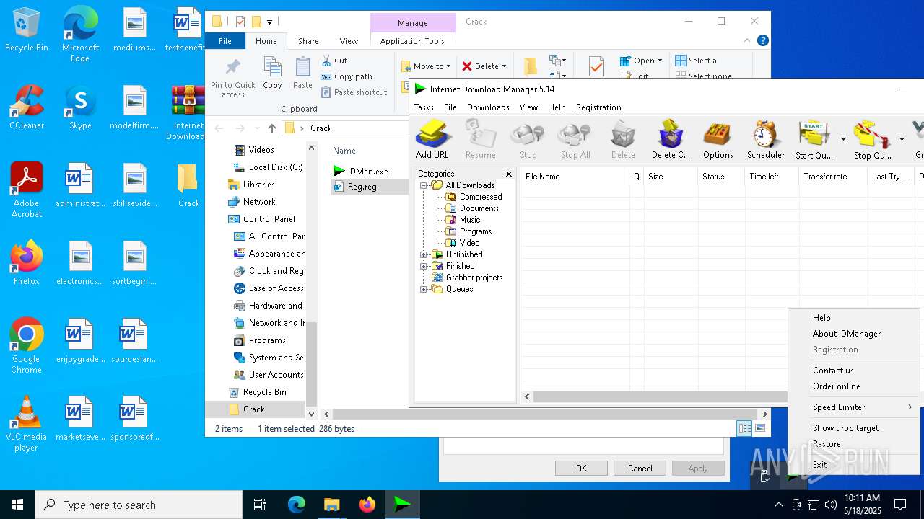Click the Stop toolbar icon in IDM
The width and height of the screenshot is (924, 519).
(528, 140)
